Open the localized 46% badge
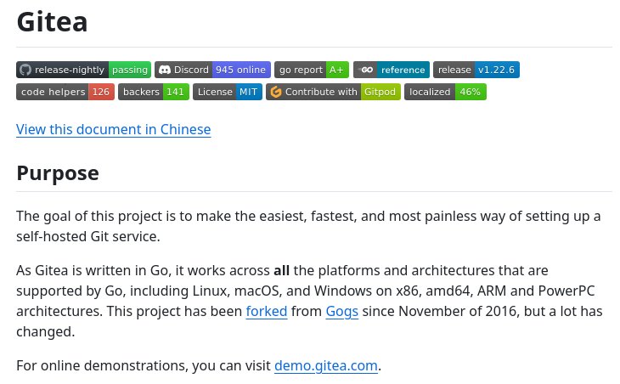The image size is (620, 384). pyautogui.click(x=445, y=92)
